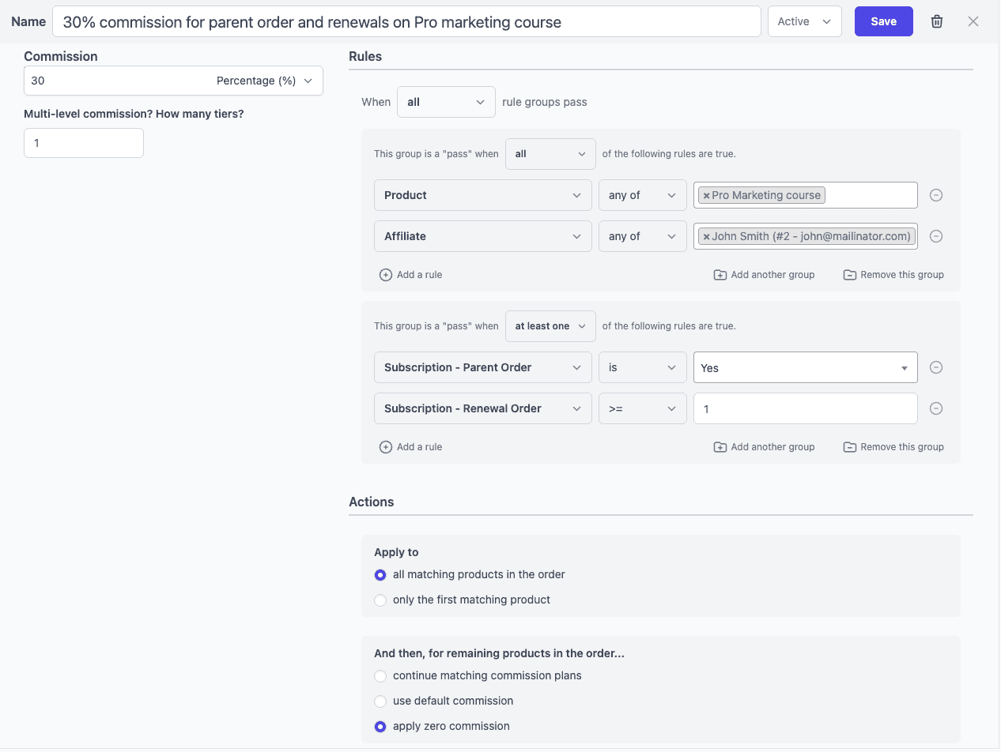This screenshot has height=752, width=1001.
Task: Click the Renewal Order value field
Action: (805, 408)
